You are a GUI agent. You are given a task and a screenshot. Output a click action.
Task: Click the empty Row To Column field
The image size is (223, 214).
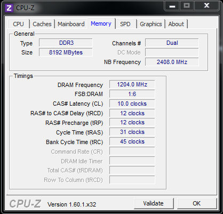point(132,180)
